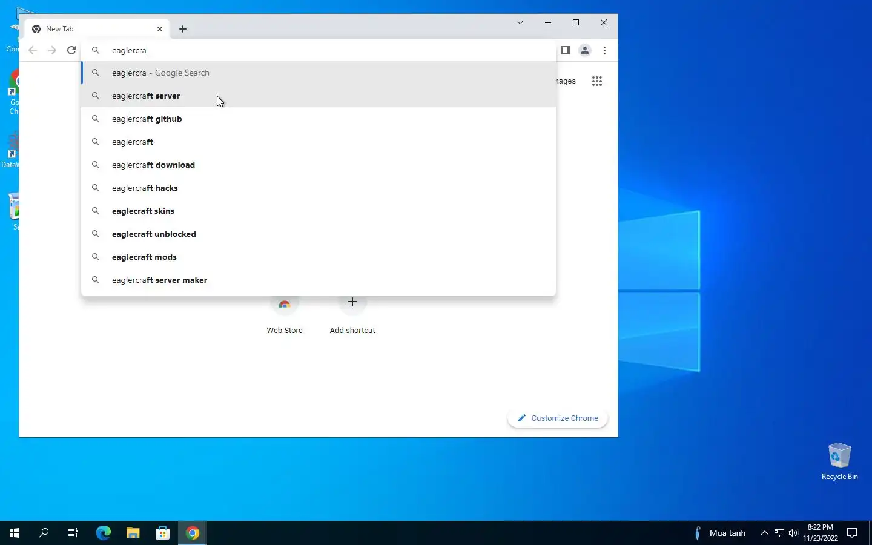Viewport: 872px width, 545px height.
Task: Pick the 'eaglecraft mods' suggestion
Action: [319, 257]
